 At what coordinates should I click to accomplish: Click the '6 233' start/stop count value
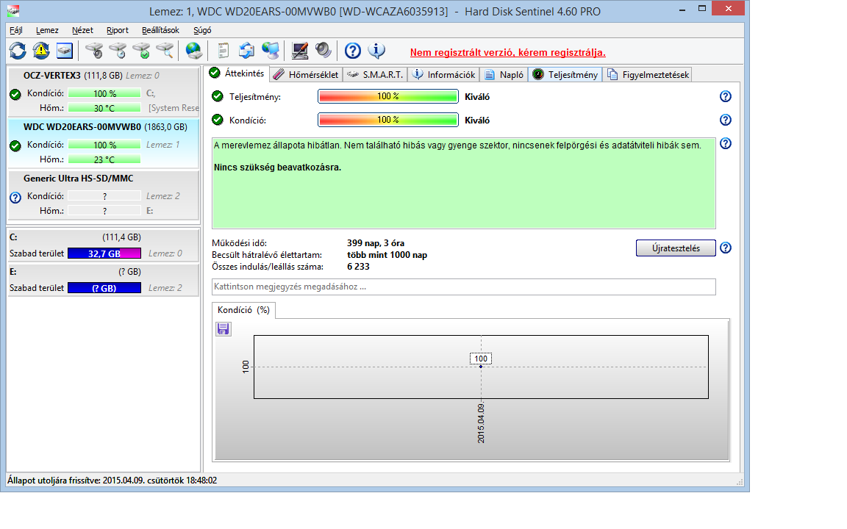pyautogui.click(x=358, y=267)
